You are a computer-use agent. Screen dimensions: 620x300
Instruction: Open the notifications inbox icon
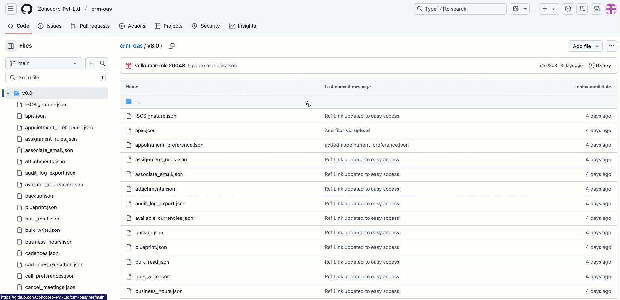point(596,9)
